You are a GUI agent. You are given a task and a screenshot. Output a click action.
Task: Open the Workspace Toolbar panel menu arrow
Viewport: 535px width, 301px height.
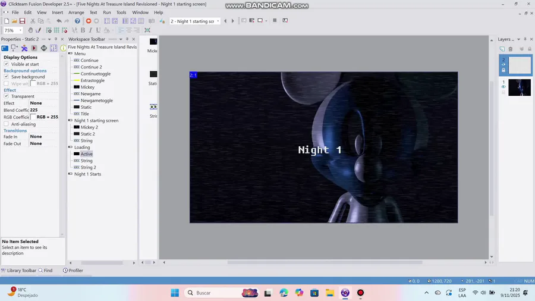click(x=121, y=39)
